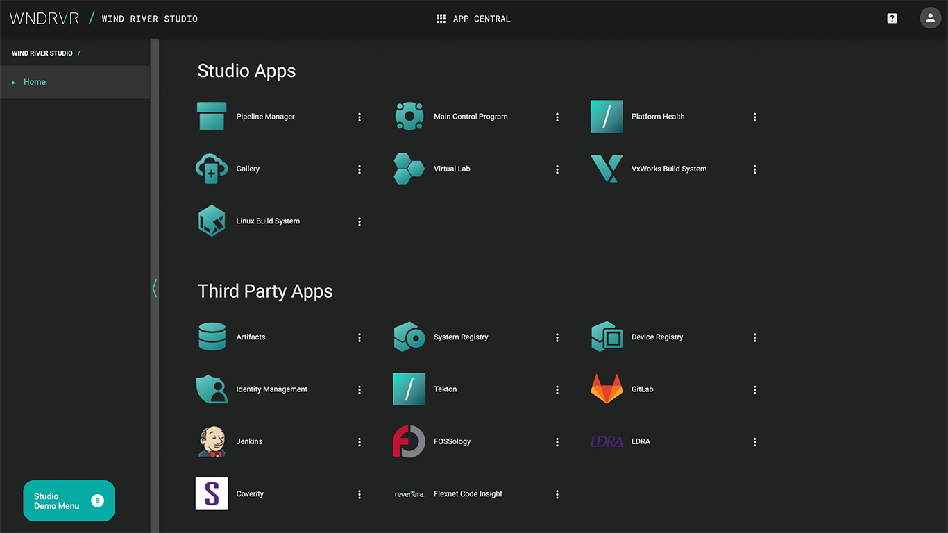Open LDRA three-dot menu
Image resolution: width=948 pixels, height=533 pixels.
755,442
